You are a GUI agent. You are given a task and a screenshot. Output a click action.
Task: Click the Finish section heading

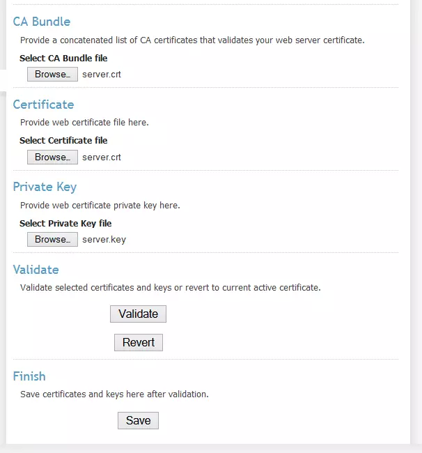click(x=29, y=376)
